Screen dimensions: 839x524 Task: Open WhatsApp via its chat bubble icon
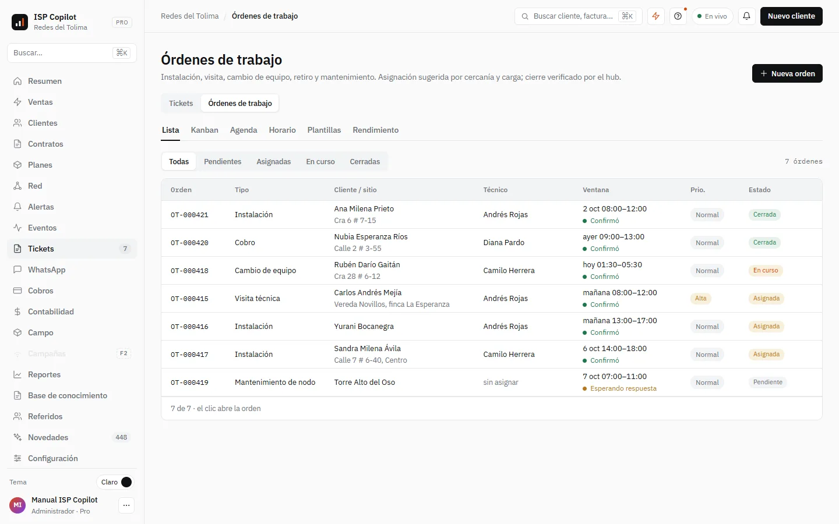[x=17, y=270]
